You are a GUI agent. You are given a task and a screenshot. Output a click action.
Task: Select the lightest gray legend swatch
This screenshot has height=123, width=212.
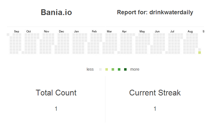point(100,69)
